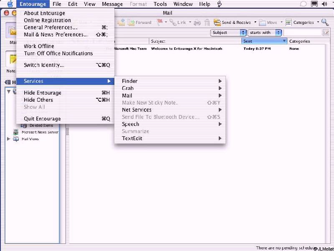Select Online Registration menu item
The width and height of the screenshot is (334, 251).
pos(66,20)
